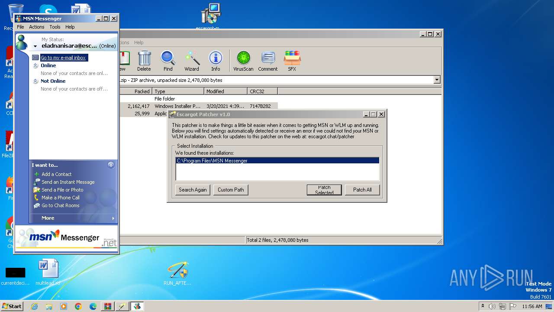Click the Send a File or Photo icon
554x312 pixels.
click(37, 190)
